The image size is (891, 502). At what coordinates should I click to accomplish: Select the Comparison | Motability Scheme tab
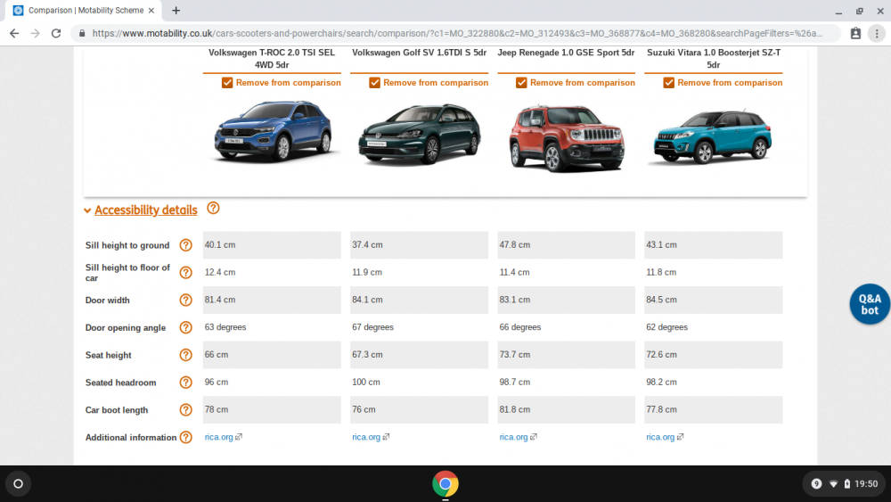point(85,10)
